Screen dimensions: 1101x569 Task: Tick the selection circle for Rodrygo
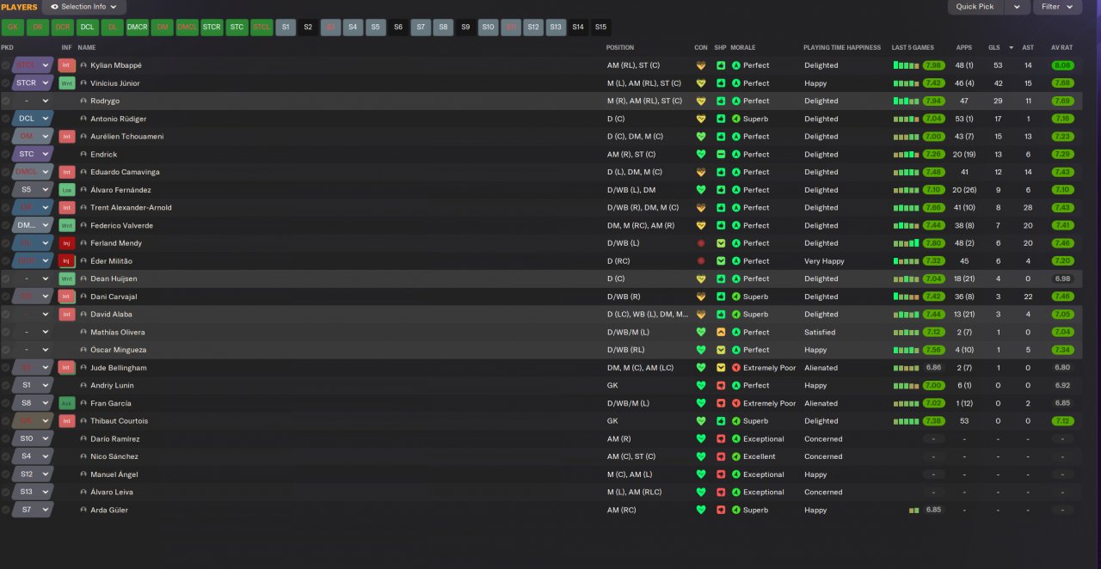coord(6,101)
